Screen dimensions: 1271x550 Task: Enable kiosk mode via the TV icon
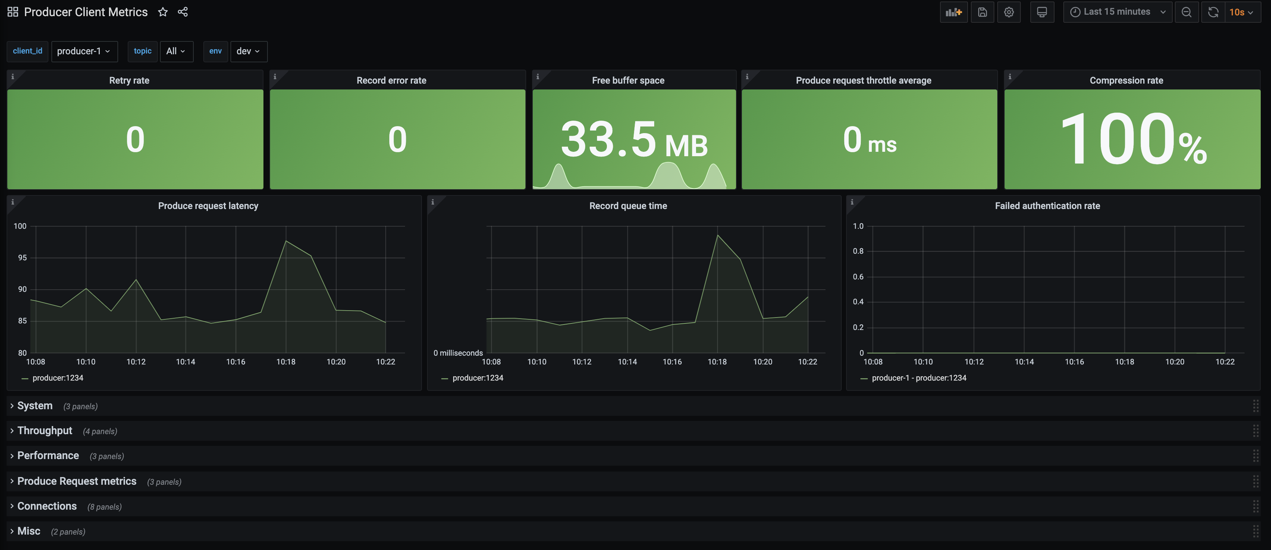tap(1042, 12)
